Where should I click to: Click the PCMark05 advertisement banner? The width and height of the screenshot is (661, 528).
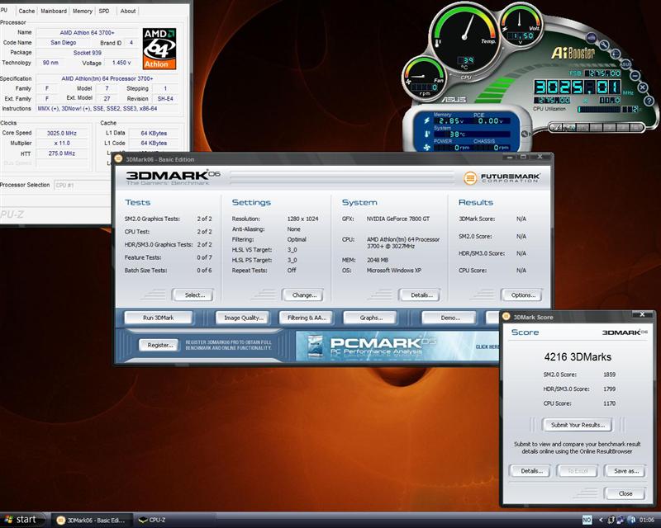pyautogui.click(x=398, y=346)
